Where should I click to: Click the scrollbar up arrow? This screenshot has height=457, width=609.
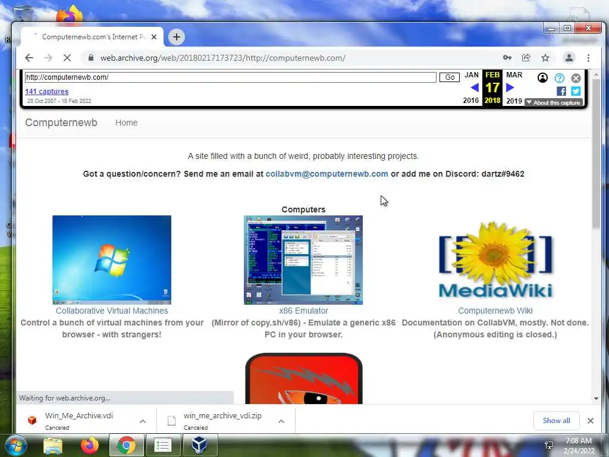pyautogui.click(x=596, y=74)
